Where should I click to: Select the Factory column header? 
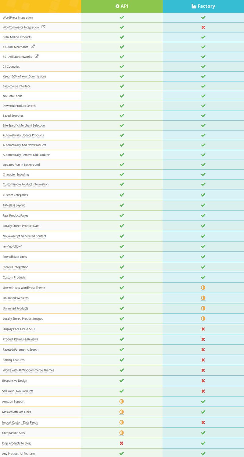tap(203, 6)
